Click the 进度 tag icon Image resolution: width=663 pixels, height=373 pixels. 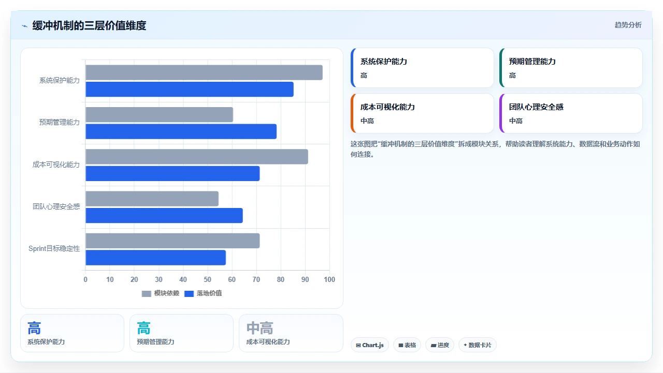click(434, 345)
